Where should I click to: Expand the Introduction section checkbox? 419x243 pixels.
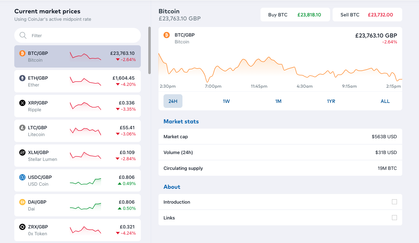(x=394, y=202)
